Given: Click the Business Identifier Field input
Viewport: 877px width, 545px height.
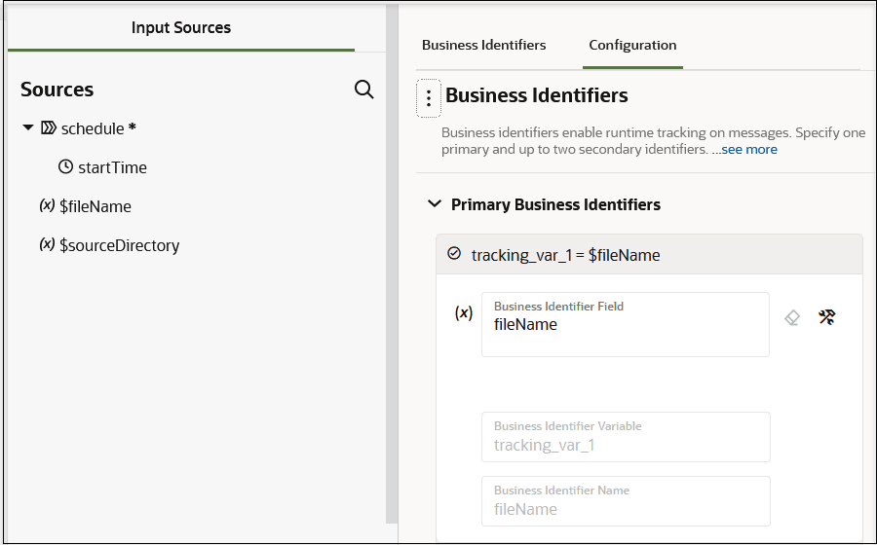Looking at the screenshot, I should 625,324.
